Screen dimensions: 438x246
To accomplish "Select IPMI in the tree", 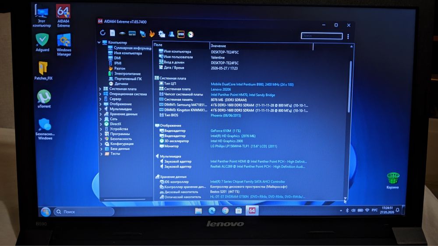I will [117, 63].
